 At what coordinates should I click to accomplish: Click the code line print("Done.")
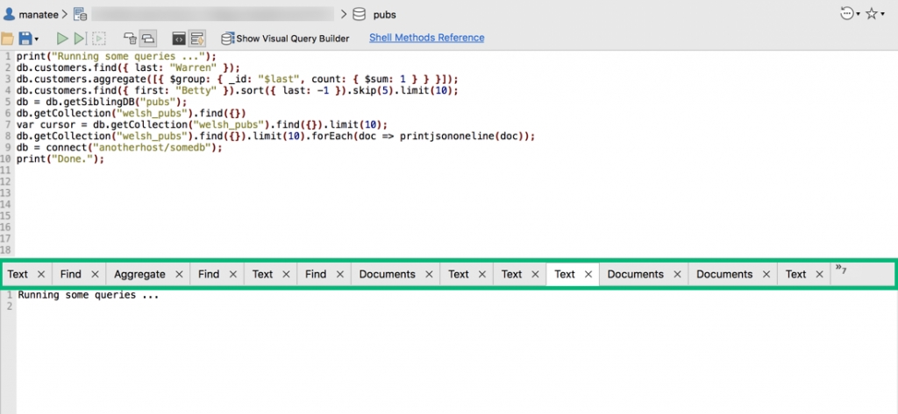click(61, 159)
